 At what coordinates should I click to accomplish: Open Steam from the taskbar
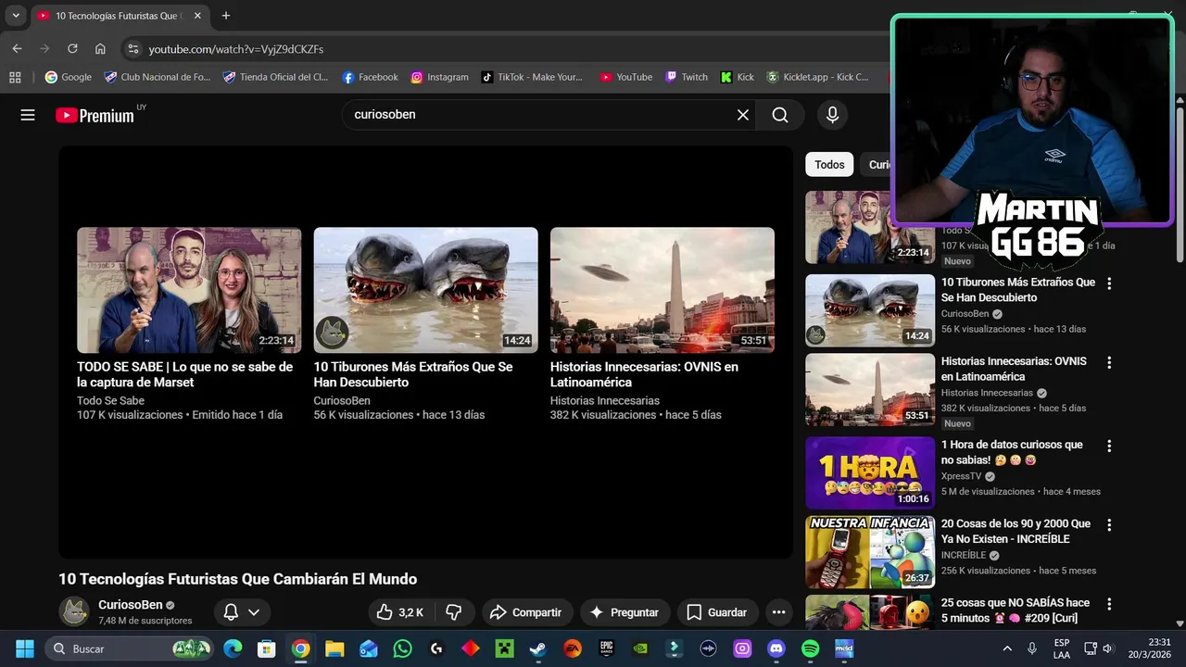click(538, 648)
